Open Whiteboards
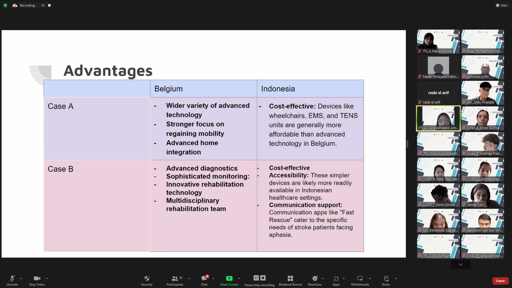Image resolution: width=512 pixels, height=288 pixels. coord(360,279)
